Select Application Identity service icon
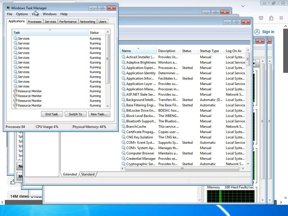 click(x=123, y=73)
